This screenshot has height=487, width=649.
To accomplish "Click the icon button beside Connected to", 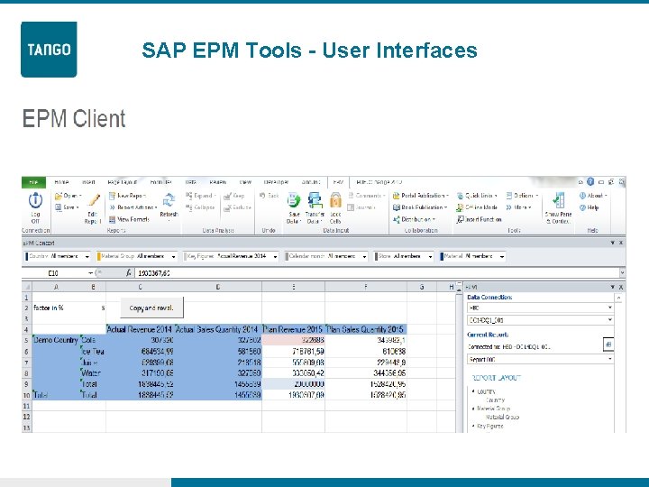I will click(608, 345).
